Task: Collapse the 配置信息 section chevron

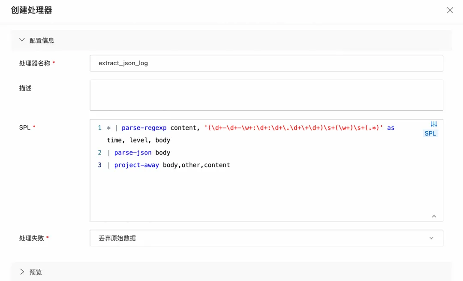Action: tap(22, 40)
